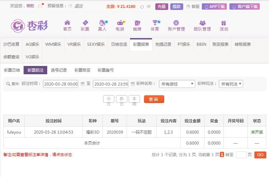Click issue number 2020039 cell
Viewport: 269px width, 177px height.
(x=115, y=132)
